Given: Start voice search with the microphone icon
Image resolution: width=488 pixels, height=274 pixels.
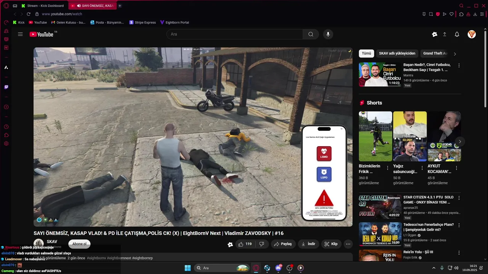Looking at the screenshot, I should [328, 34].
